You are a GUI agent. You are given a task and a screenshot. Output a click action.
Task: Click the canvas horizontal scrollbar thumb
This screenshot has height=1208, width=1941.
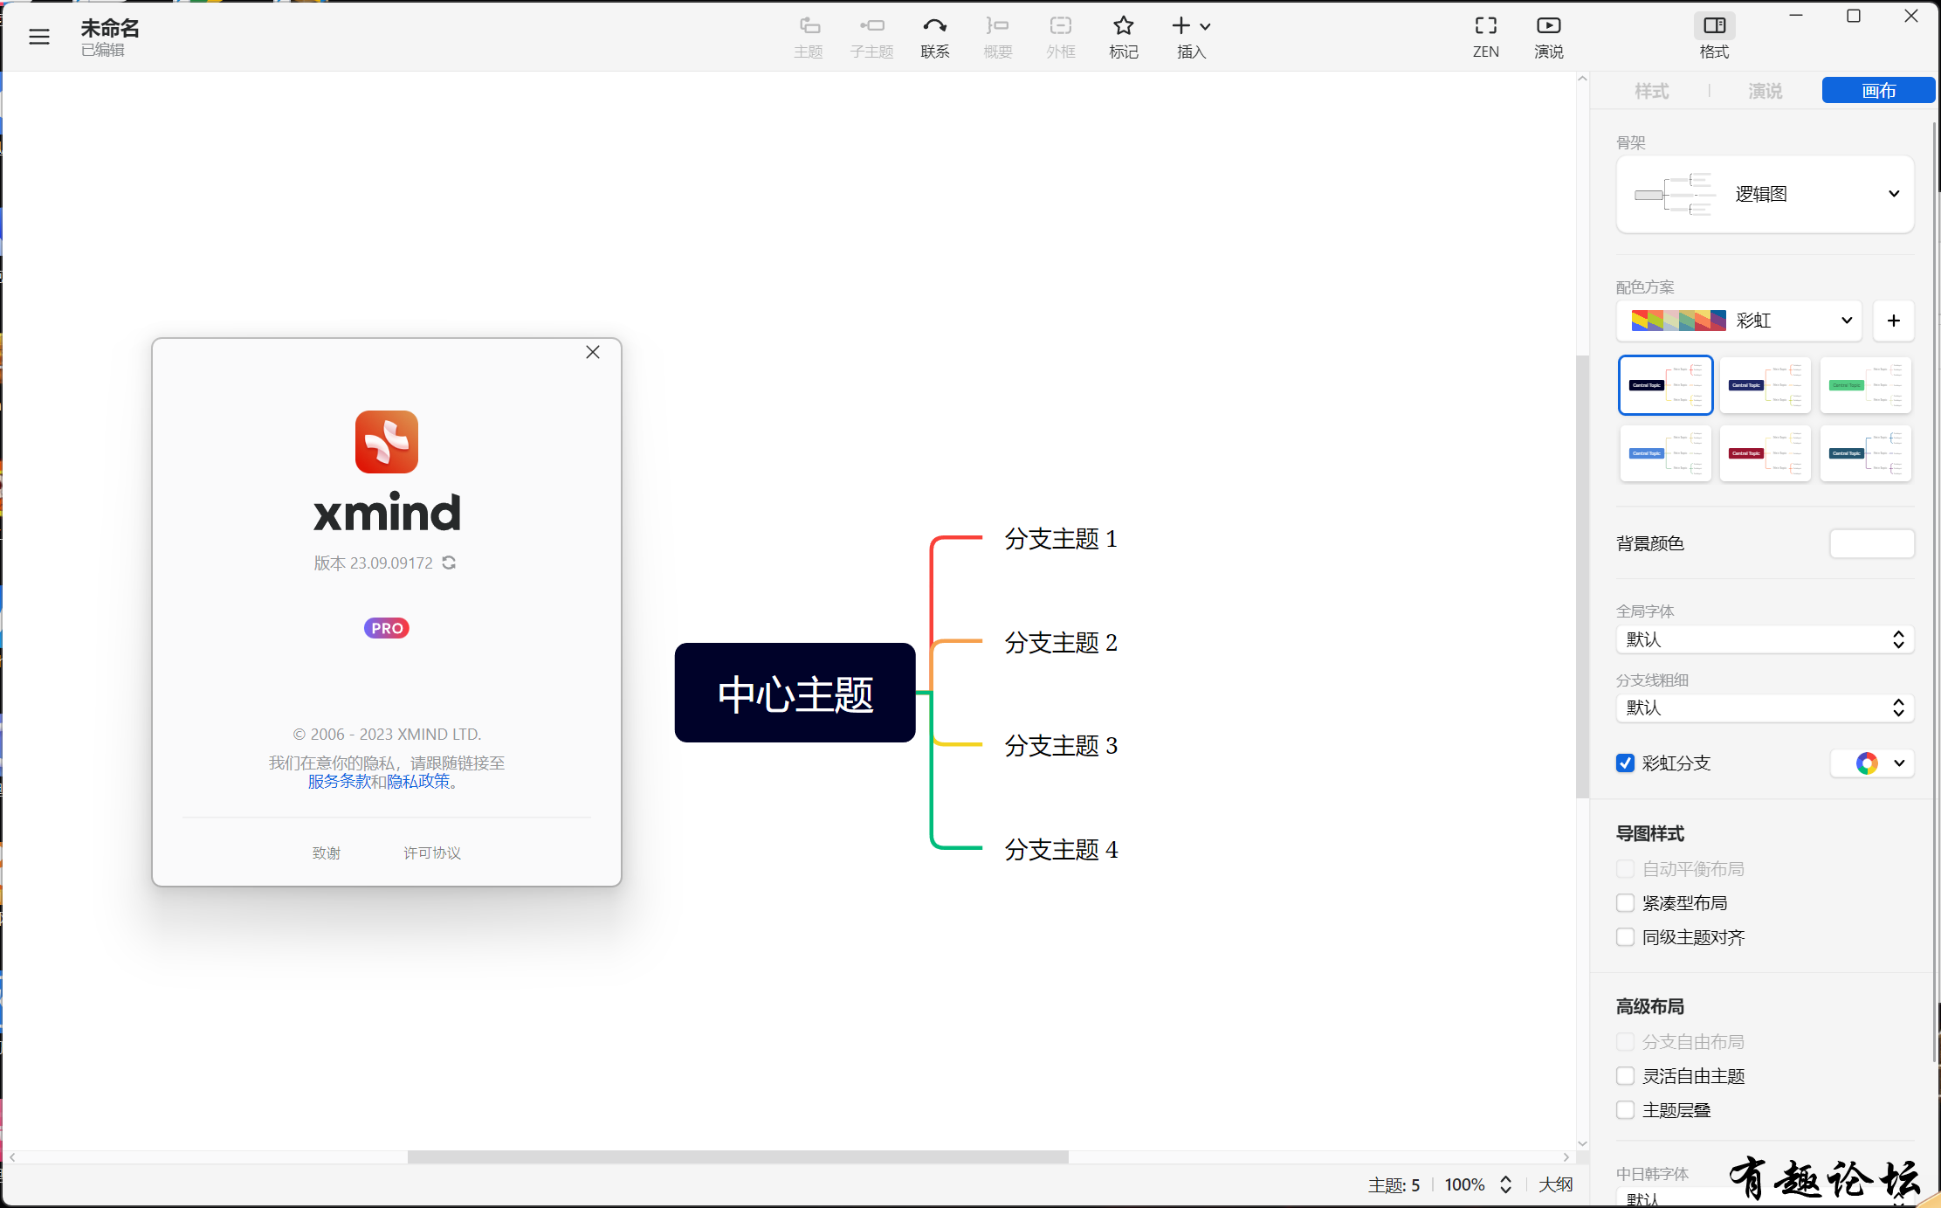[738, 1157]
